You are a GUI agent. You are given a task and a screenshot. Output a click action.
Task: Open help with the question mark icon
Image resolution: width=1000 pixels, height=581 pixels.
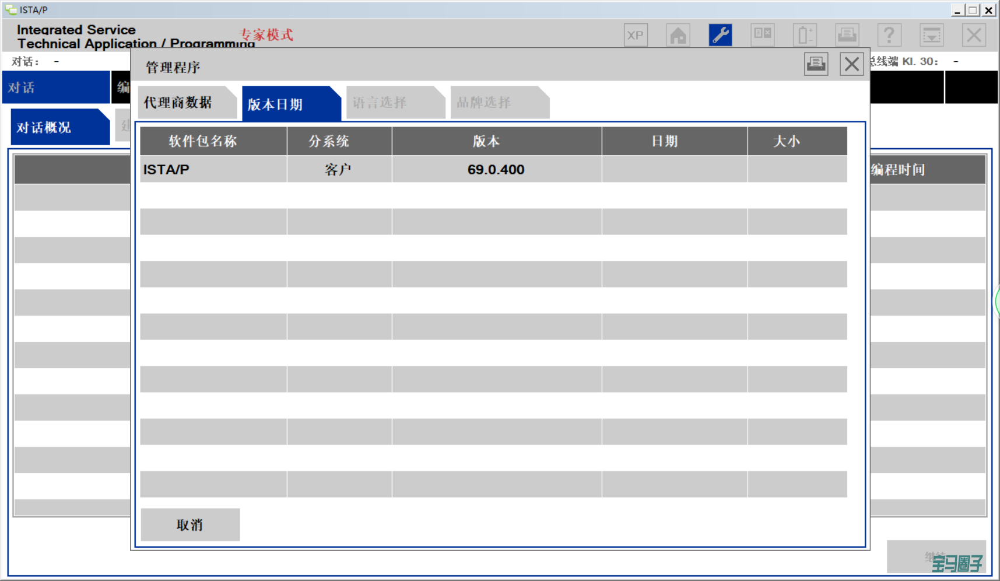point(889,36)
